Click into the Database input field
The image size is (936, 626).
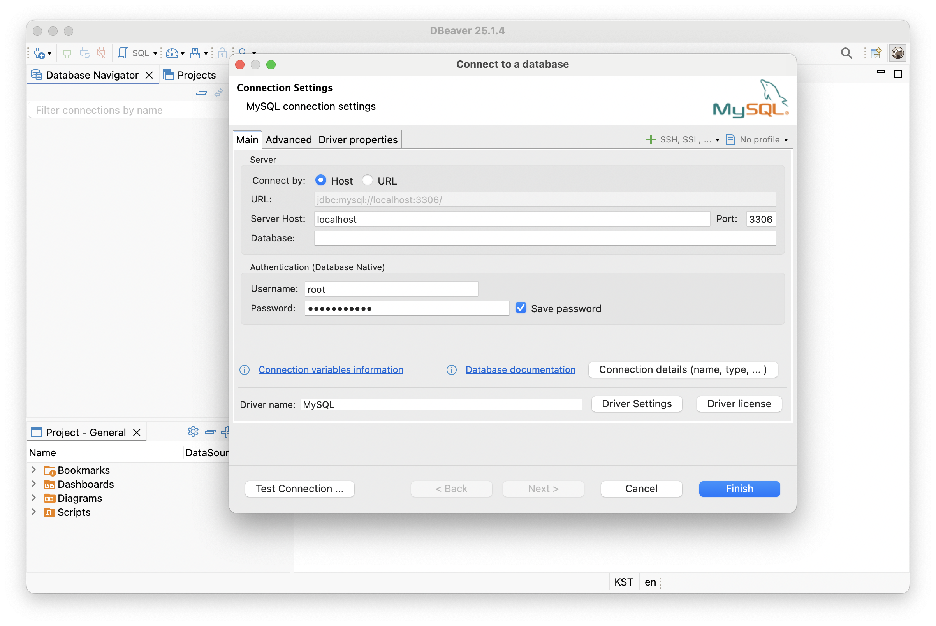[x=544, y=238]
